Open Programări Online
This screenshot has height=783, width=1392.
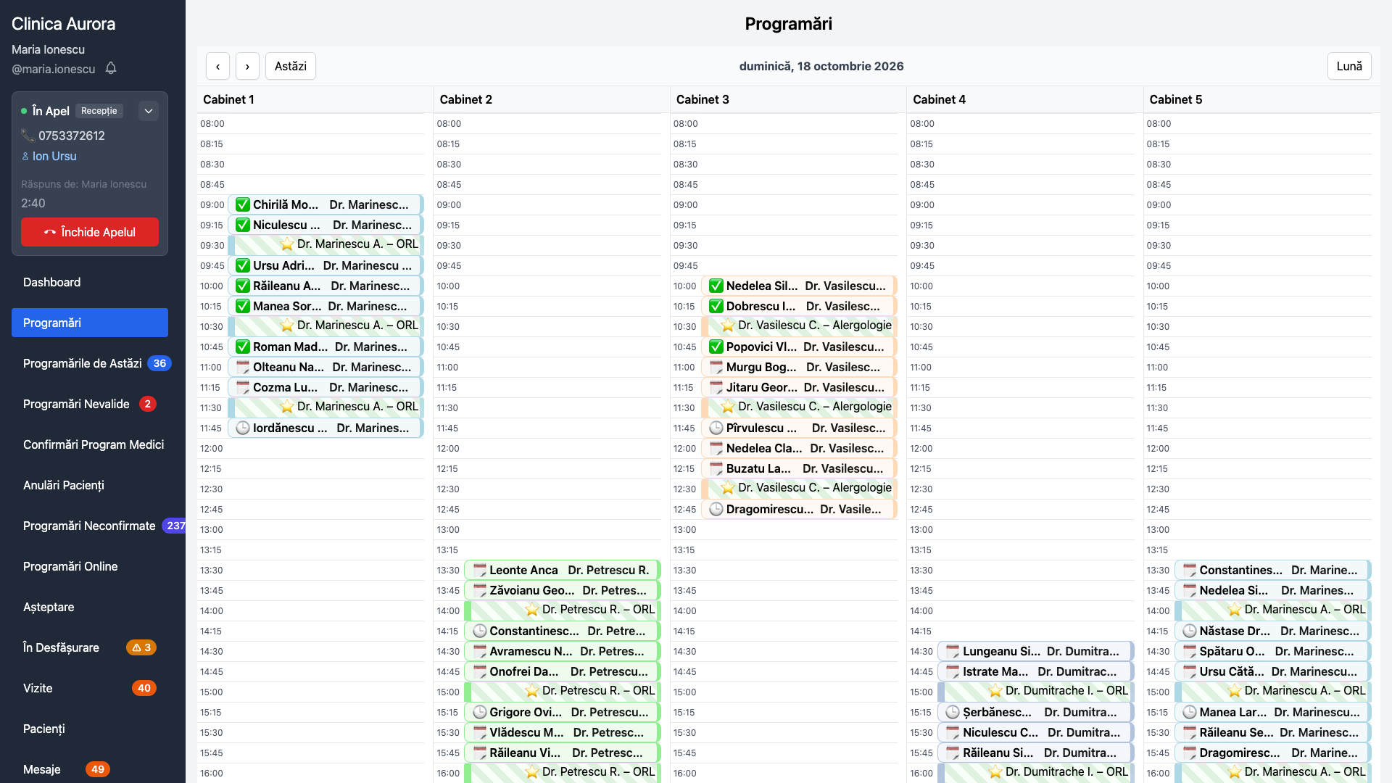coord(90,566)
